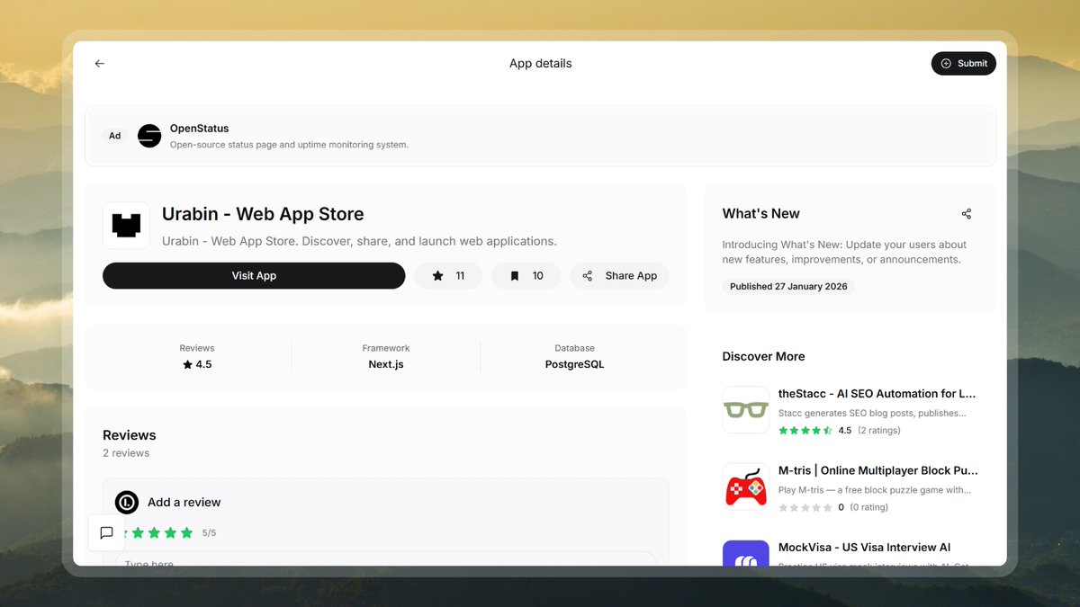Image resolution: width=1080 pixels, height=607 pixels.
Task: Click the review text input field
Action: [385, 559]
